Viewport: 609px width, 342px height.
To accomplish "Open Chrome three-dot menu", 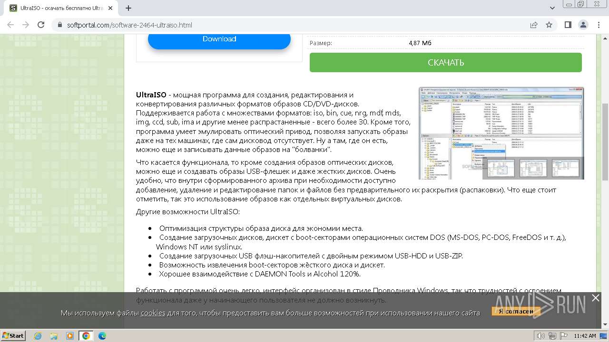I will [598, 25].
